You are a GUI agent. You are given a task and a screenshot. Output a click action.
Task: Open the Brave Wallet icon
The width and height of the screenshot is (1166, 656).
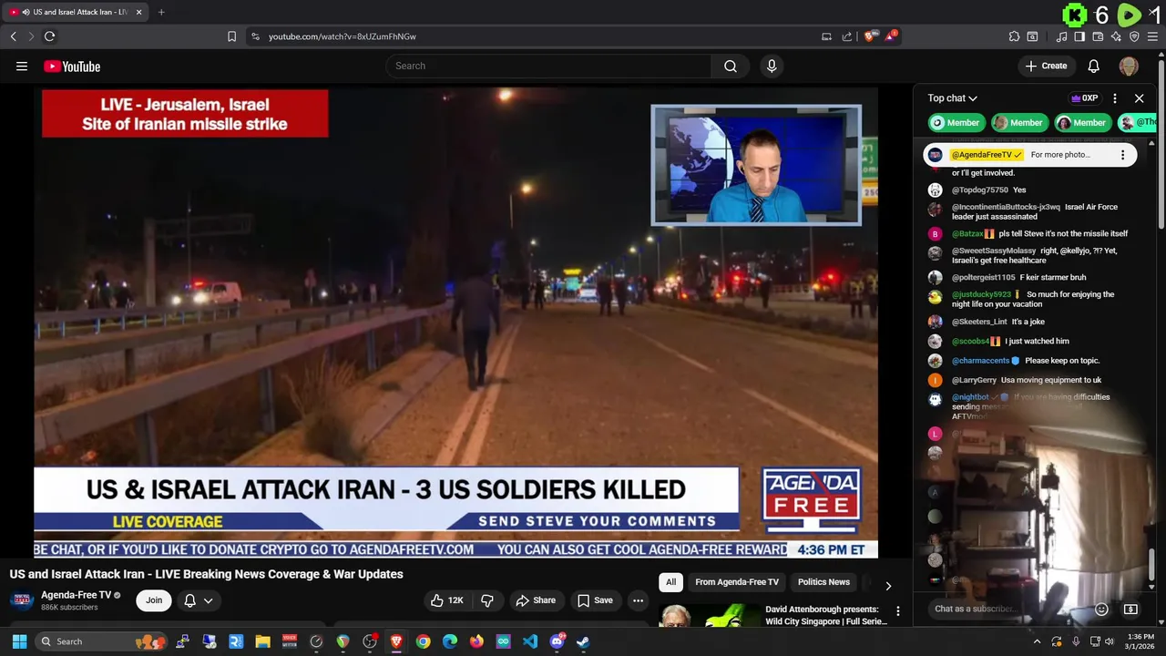[1098, 36]
